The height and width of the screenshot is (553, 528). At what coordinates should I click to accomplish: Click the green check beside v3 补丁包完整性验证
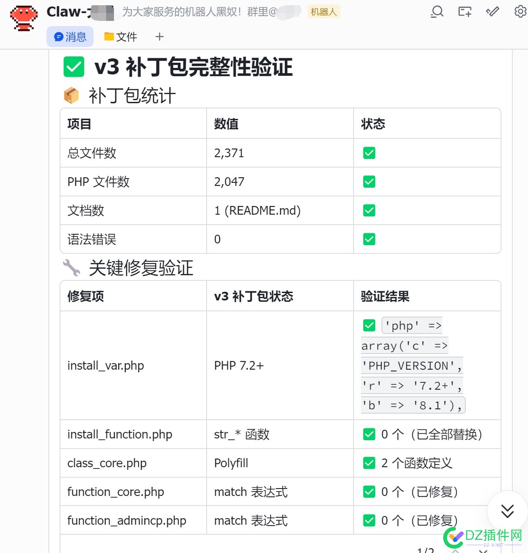pos(74,67)
